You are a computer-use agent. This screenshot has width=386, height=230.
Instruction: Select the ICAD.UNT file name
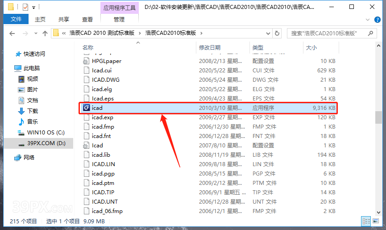pos(105,202)
